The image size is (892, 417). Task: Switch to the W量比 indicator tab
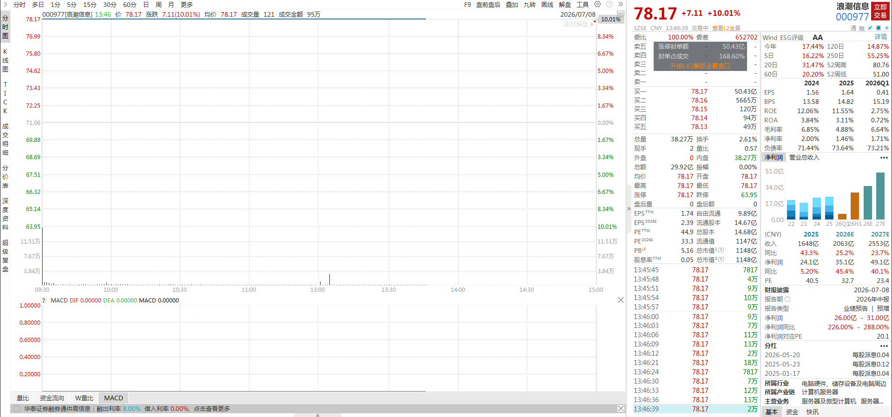pyautogui.click(x=84, y=398)
